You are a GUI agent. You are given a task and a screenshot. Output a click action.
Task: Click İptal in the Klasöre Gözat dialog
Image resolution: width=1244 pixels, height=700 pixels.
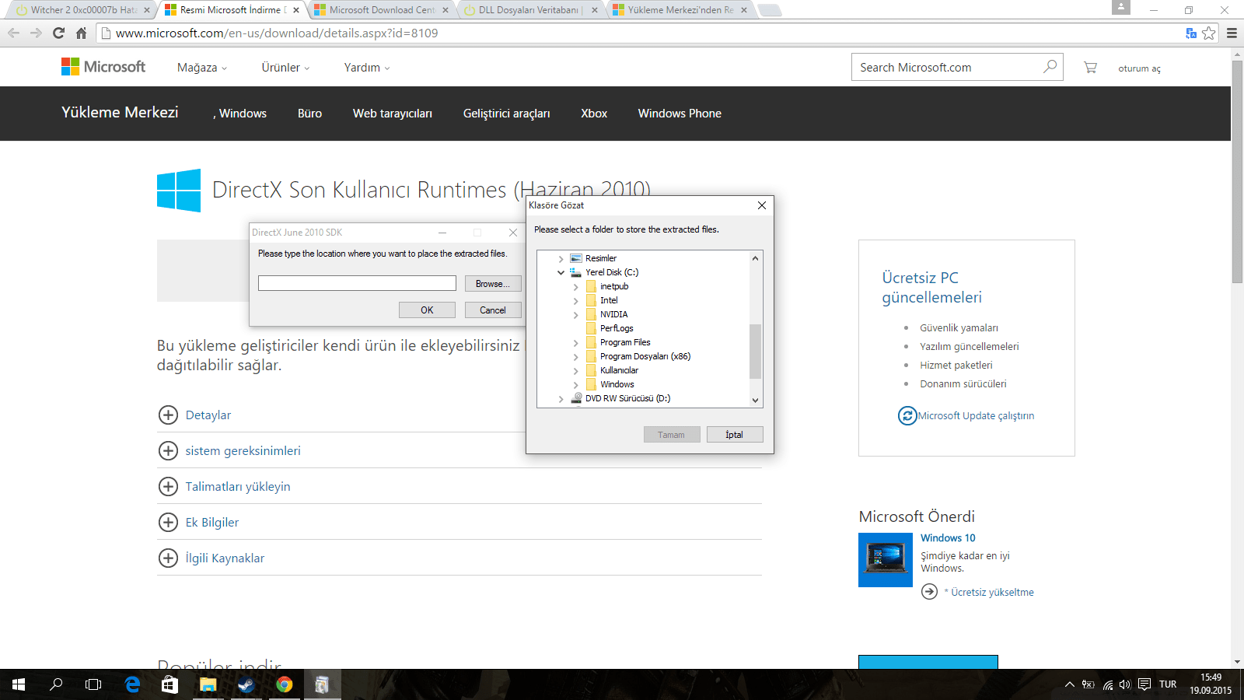tap(735, 435)
